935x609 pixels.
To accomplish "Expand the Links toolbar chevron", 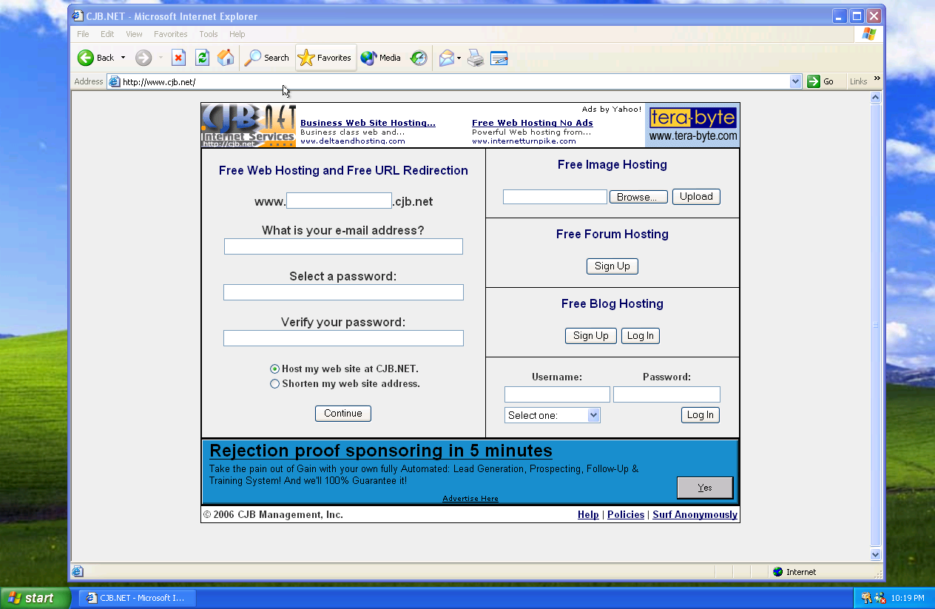I will [x=877, y=78].
